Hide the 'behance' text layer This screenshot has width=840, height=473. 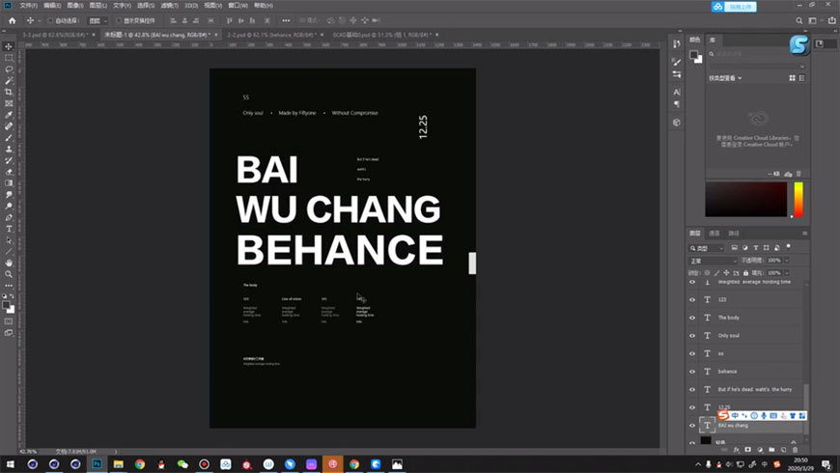tap(692, 372)
